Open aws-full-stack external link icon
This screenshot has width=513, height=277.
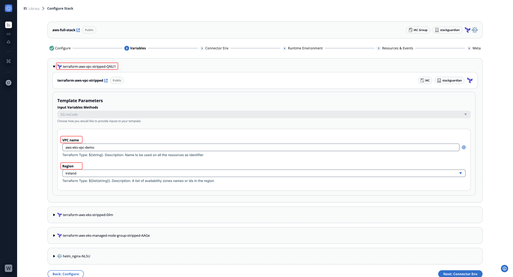tap(78, 30)
